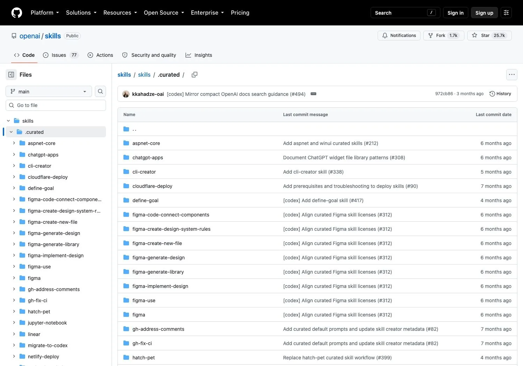Open the Open Source dropdown menu
523x366 pixels.
pos(164,13)
